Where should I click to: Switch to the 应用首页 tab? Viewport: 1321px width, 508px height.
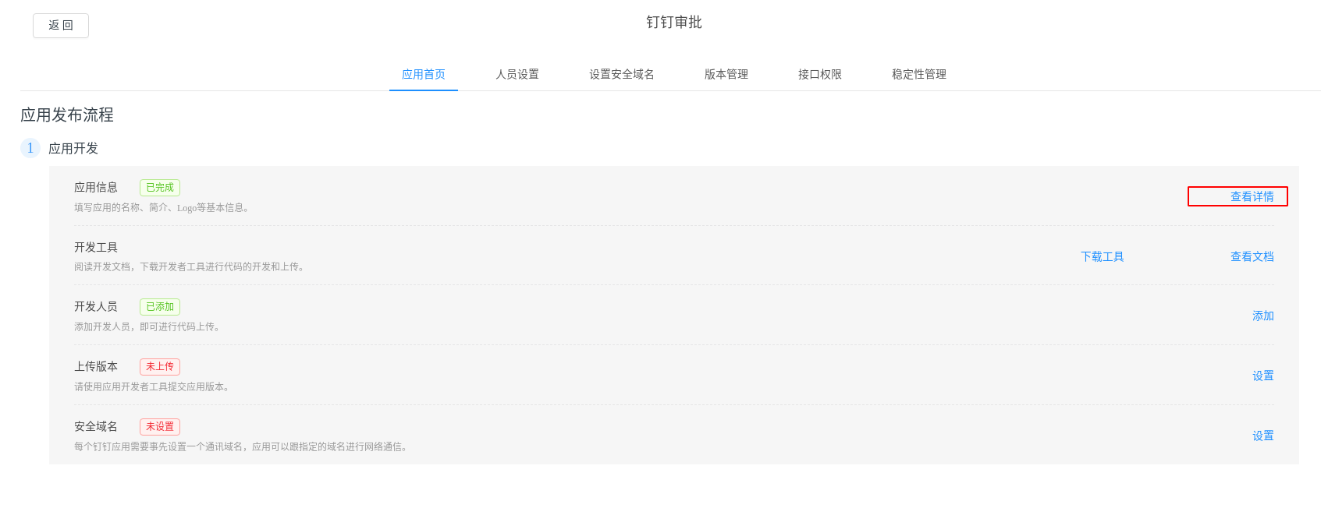(424, 75)
